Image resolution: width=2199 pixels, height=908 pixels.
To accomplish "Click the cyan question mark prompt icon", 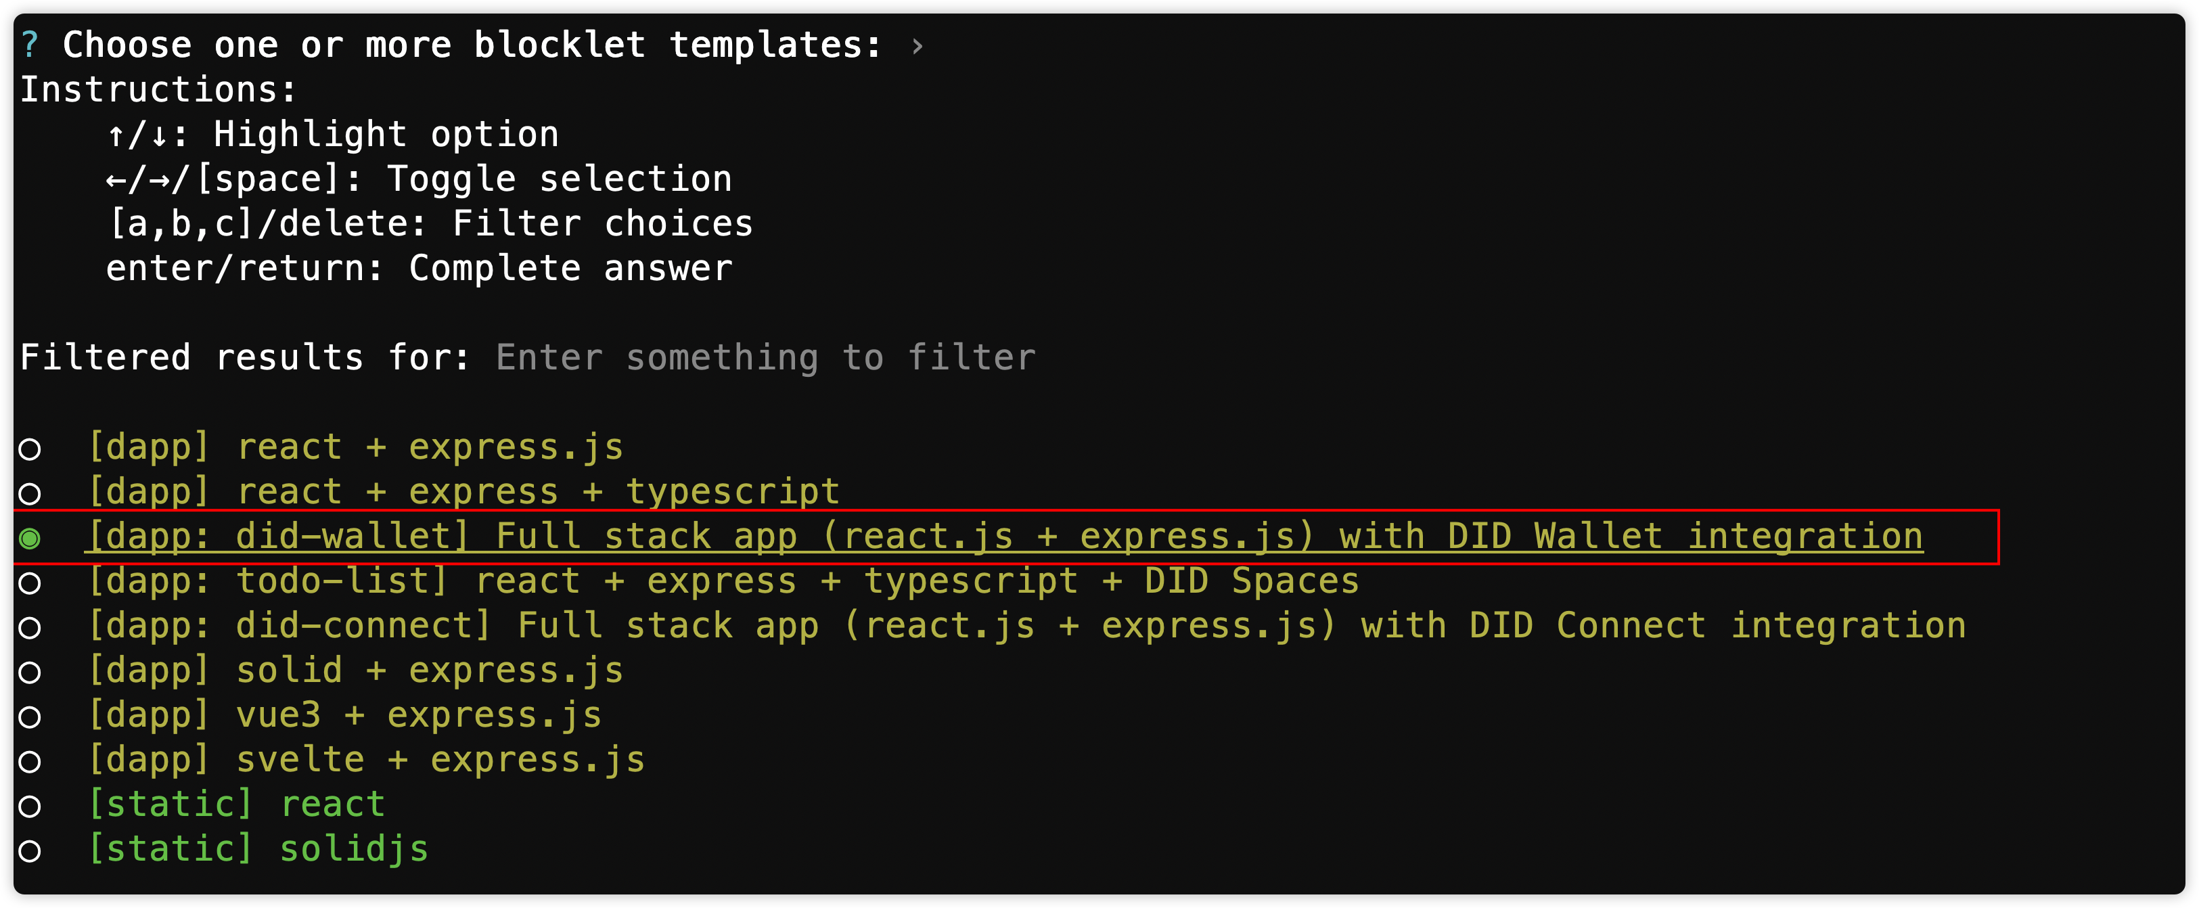I will [30, 45].
